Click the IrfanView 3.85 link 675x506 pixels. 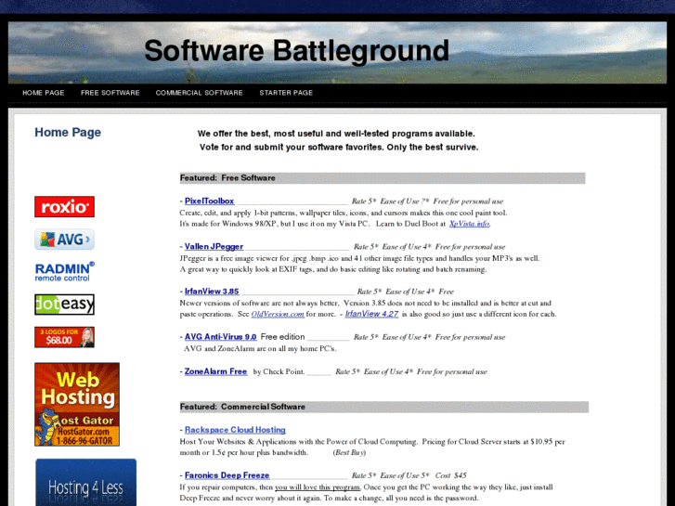click(x=212, y=292)
